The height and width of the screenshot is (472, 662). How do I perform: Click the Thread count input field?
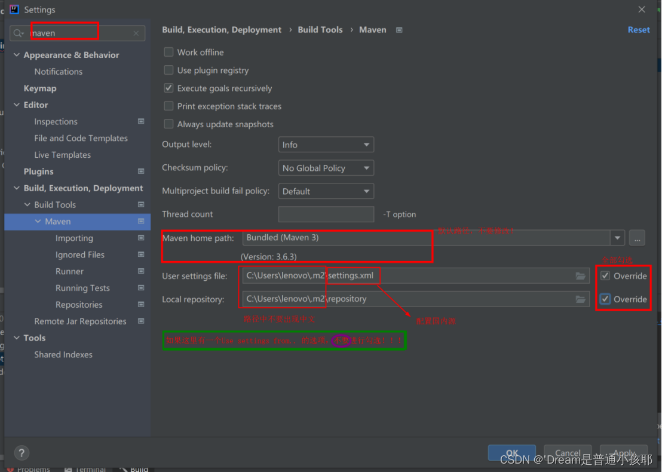[x=326, y=214]
